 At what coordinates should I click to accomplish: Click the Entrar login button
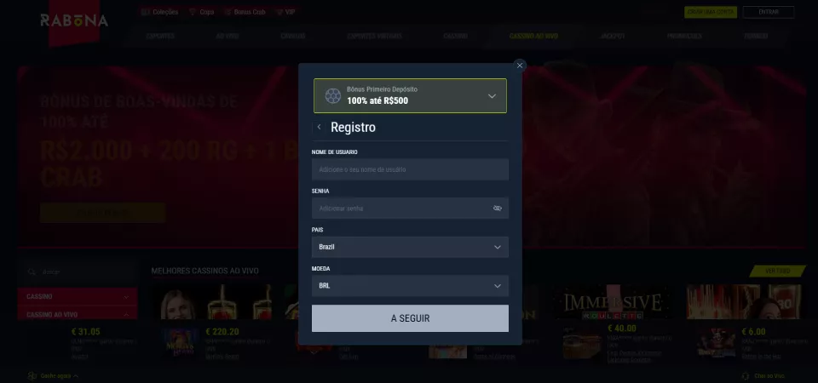(x=769, y=12)
